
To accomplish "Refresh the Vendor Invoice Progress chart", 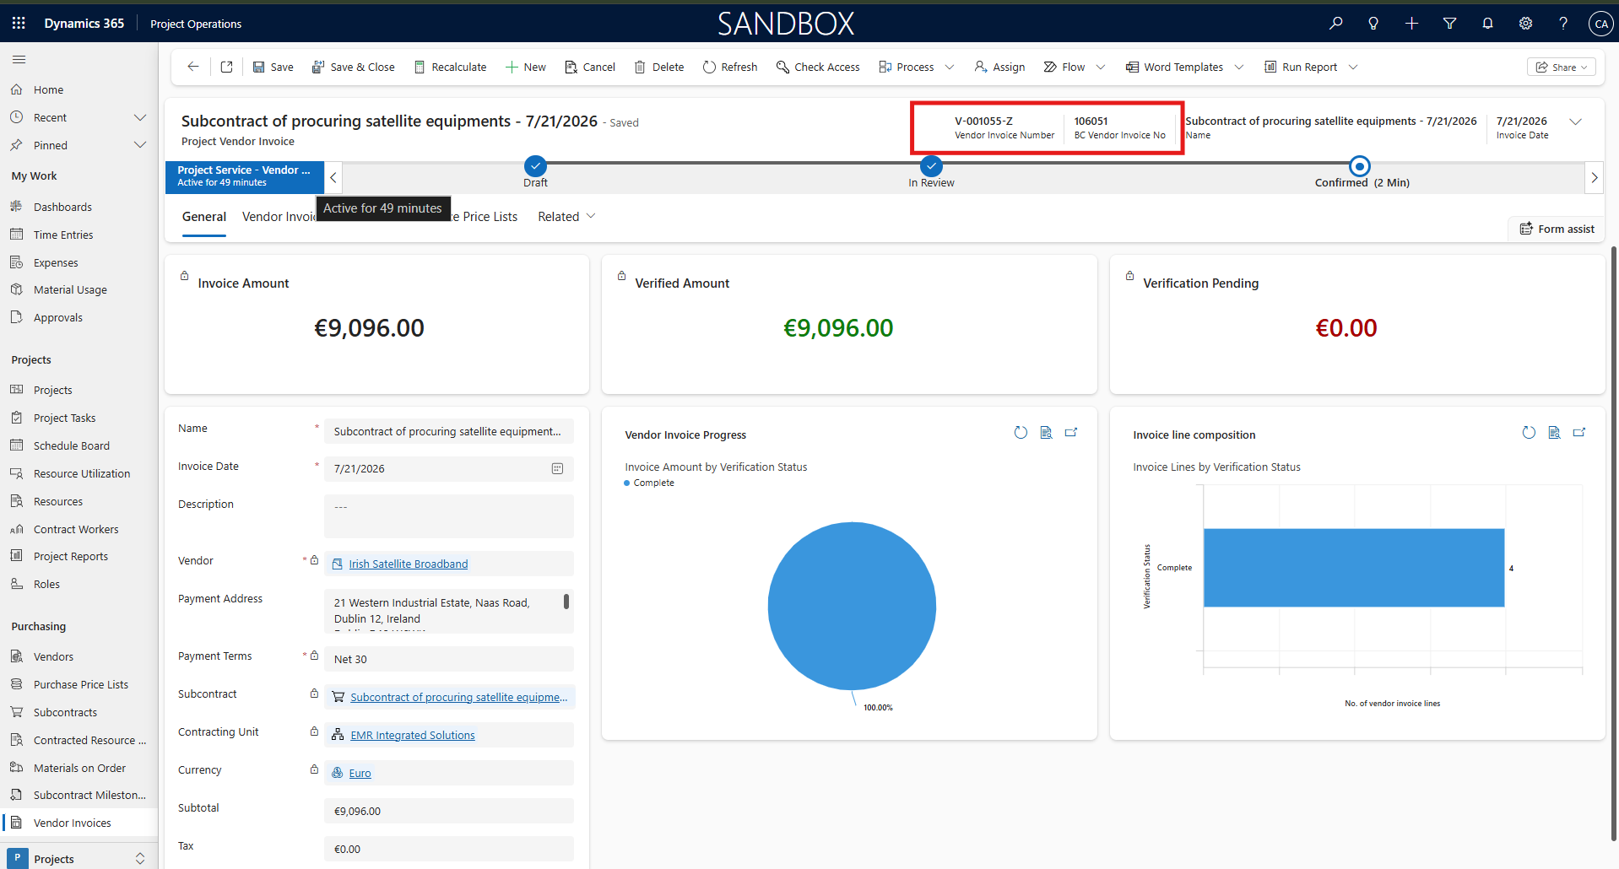I will [1021, 433].
